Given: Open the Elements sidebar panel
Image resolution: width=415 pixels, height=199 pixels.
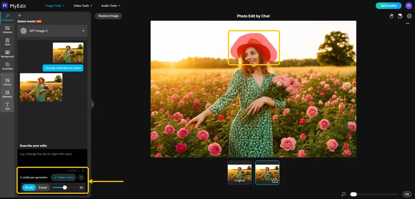Looking at the screenshot, I should coord(7,94).
